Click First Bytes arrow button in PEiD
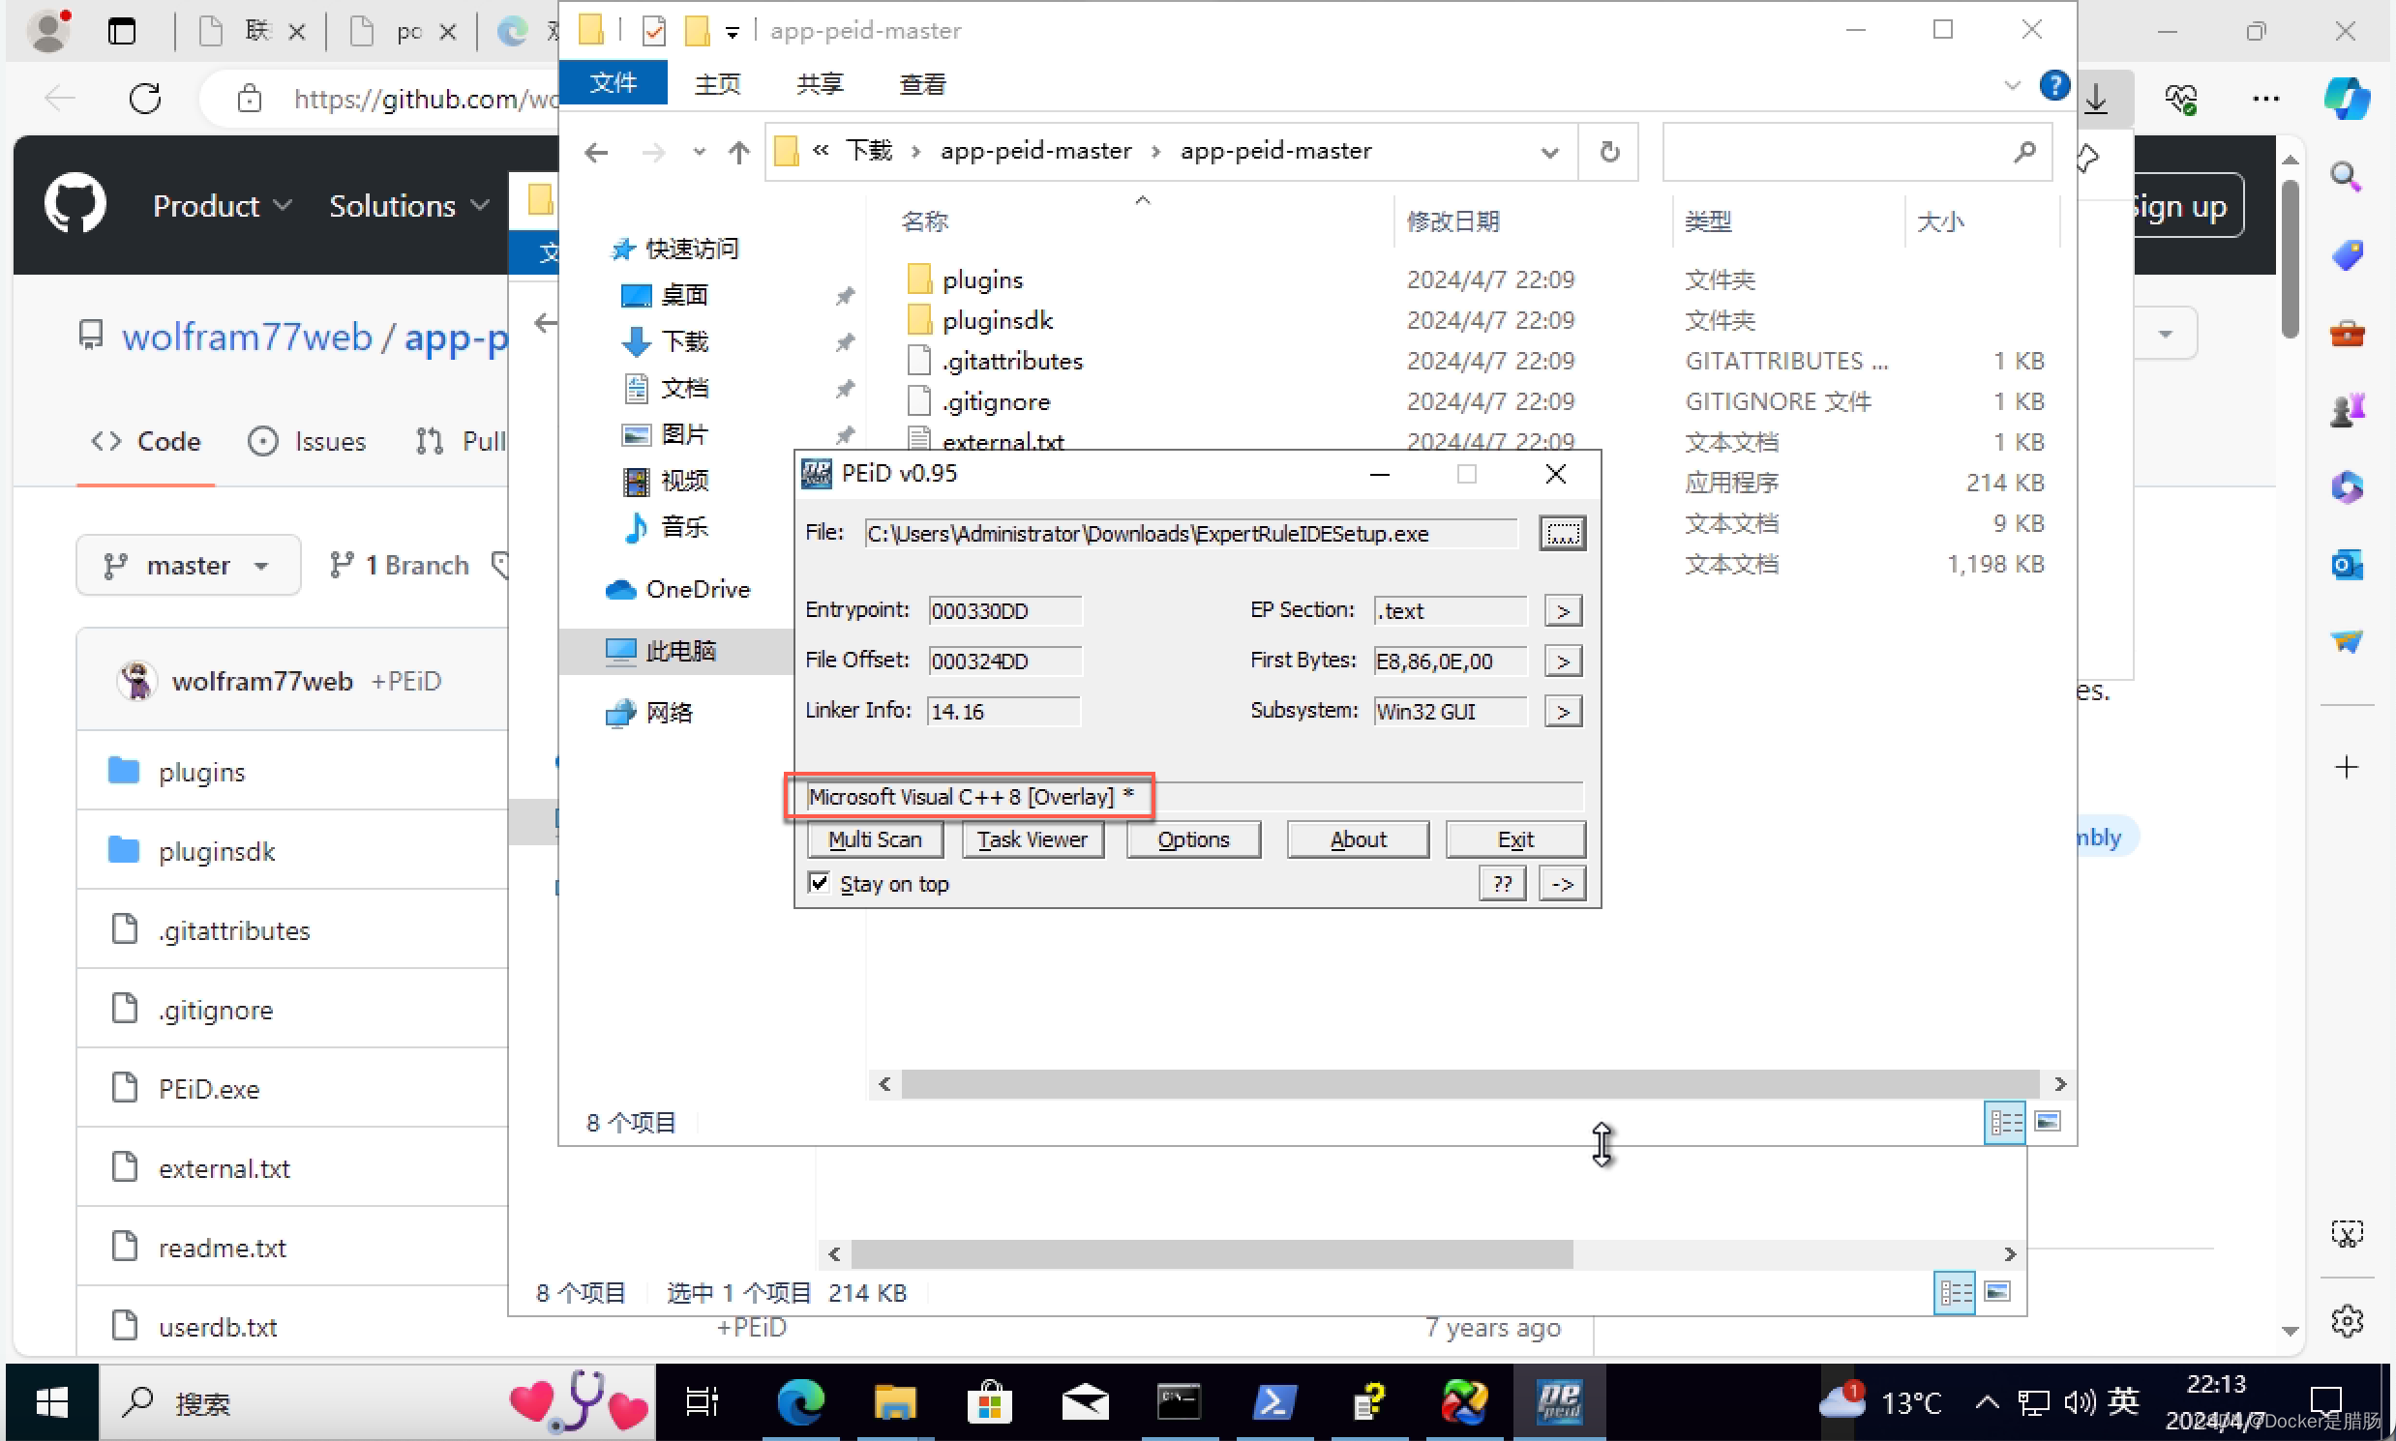2396x1441 pixels. click(1563, 662)
